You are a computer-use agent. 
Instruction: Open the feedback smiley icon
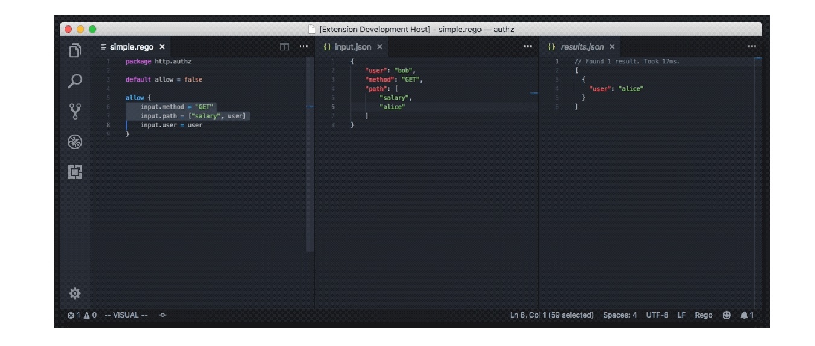[727, 315]
